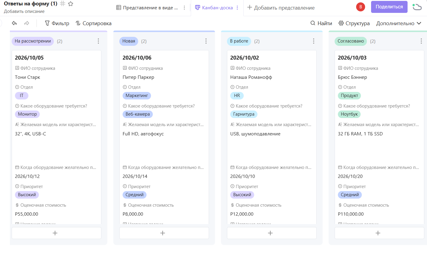This screenshot has width=427, height=254.
Task: Add card to В работе column
Action: click(x=272, y=233)
